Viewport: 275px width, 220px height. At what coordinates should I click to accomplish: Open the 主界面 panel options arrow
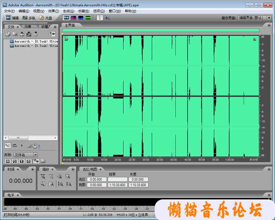pos(269,25)
